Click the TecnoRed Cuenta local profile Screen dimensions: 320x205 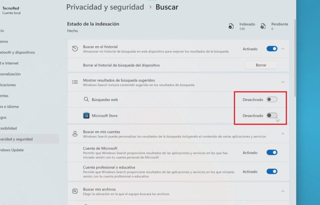[x=12, y=10]
